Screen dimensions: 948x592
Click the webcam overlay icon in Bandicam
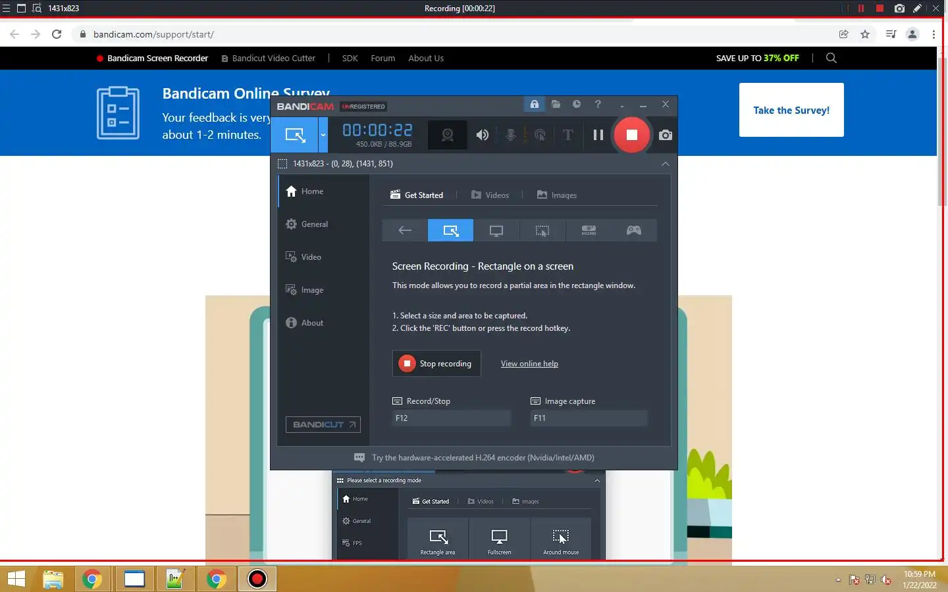click(448, 135)
